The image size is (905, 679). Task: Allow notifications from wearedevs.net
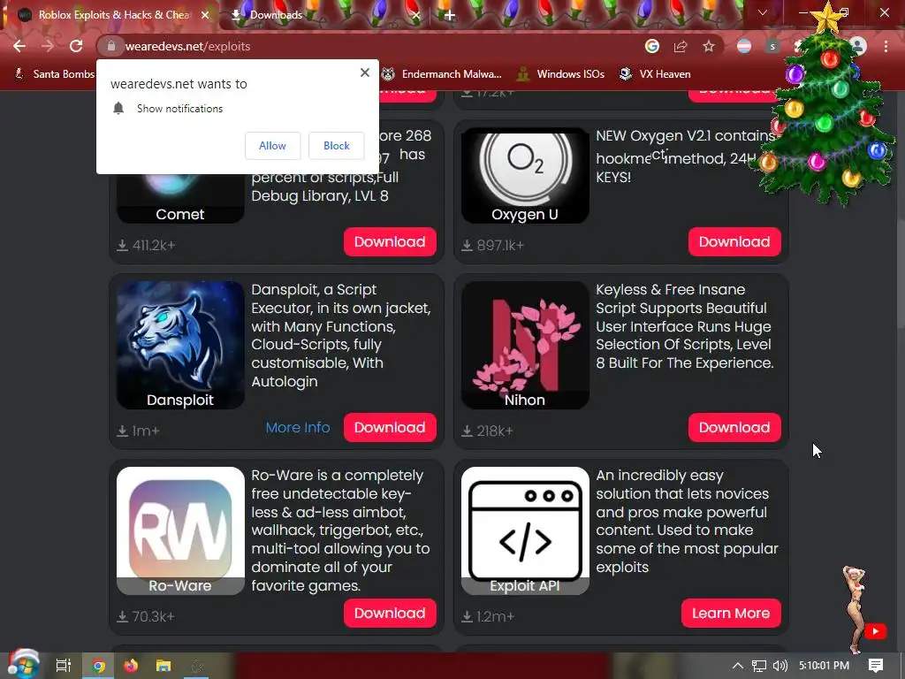[x=272, y=146]
